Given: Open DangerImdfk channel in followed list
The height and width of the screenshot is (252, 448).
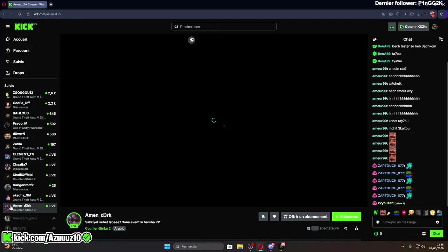Looking at the screenshot, I should (x=30, y=187).
